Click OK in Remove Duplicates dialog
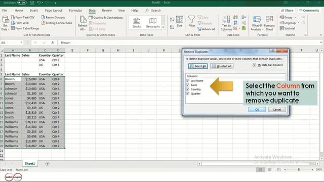The image size is (324, 182). click(257, 110)
